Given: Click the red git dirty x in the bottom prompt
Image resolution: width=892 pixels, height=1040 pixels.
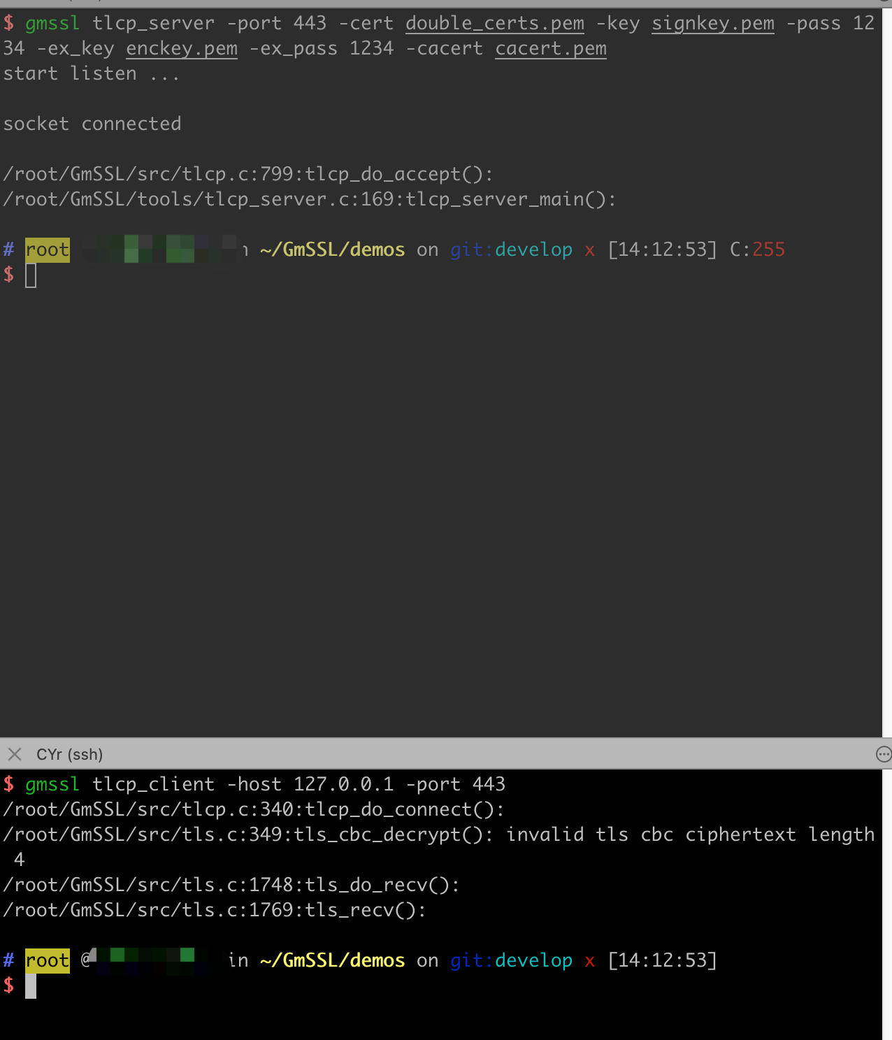Looking at the screenshot, I should click(589, 960).
